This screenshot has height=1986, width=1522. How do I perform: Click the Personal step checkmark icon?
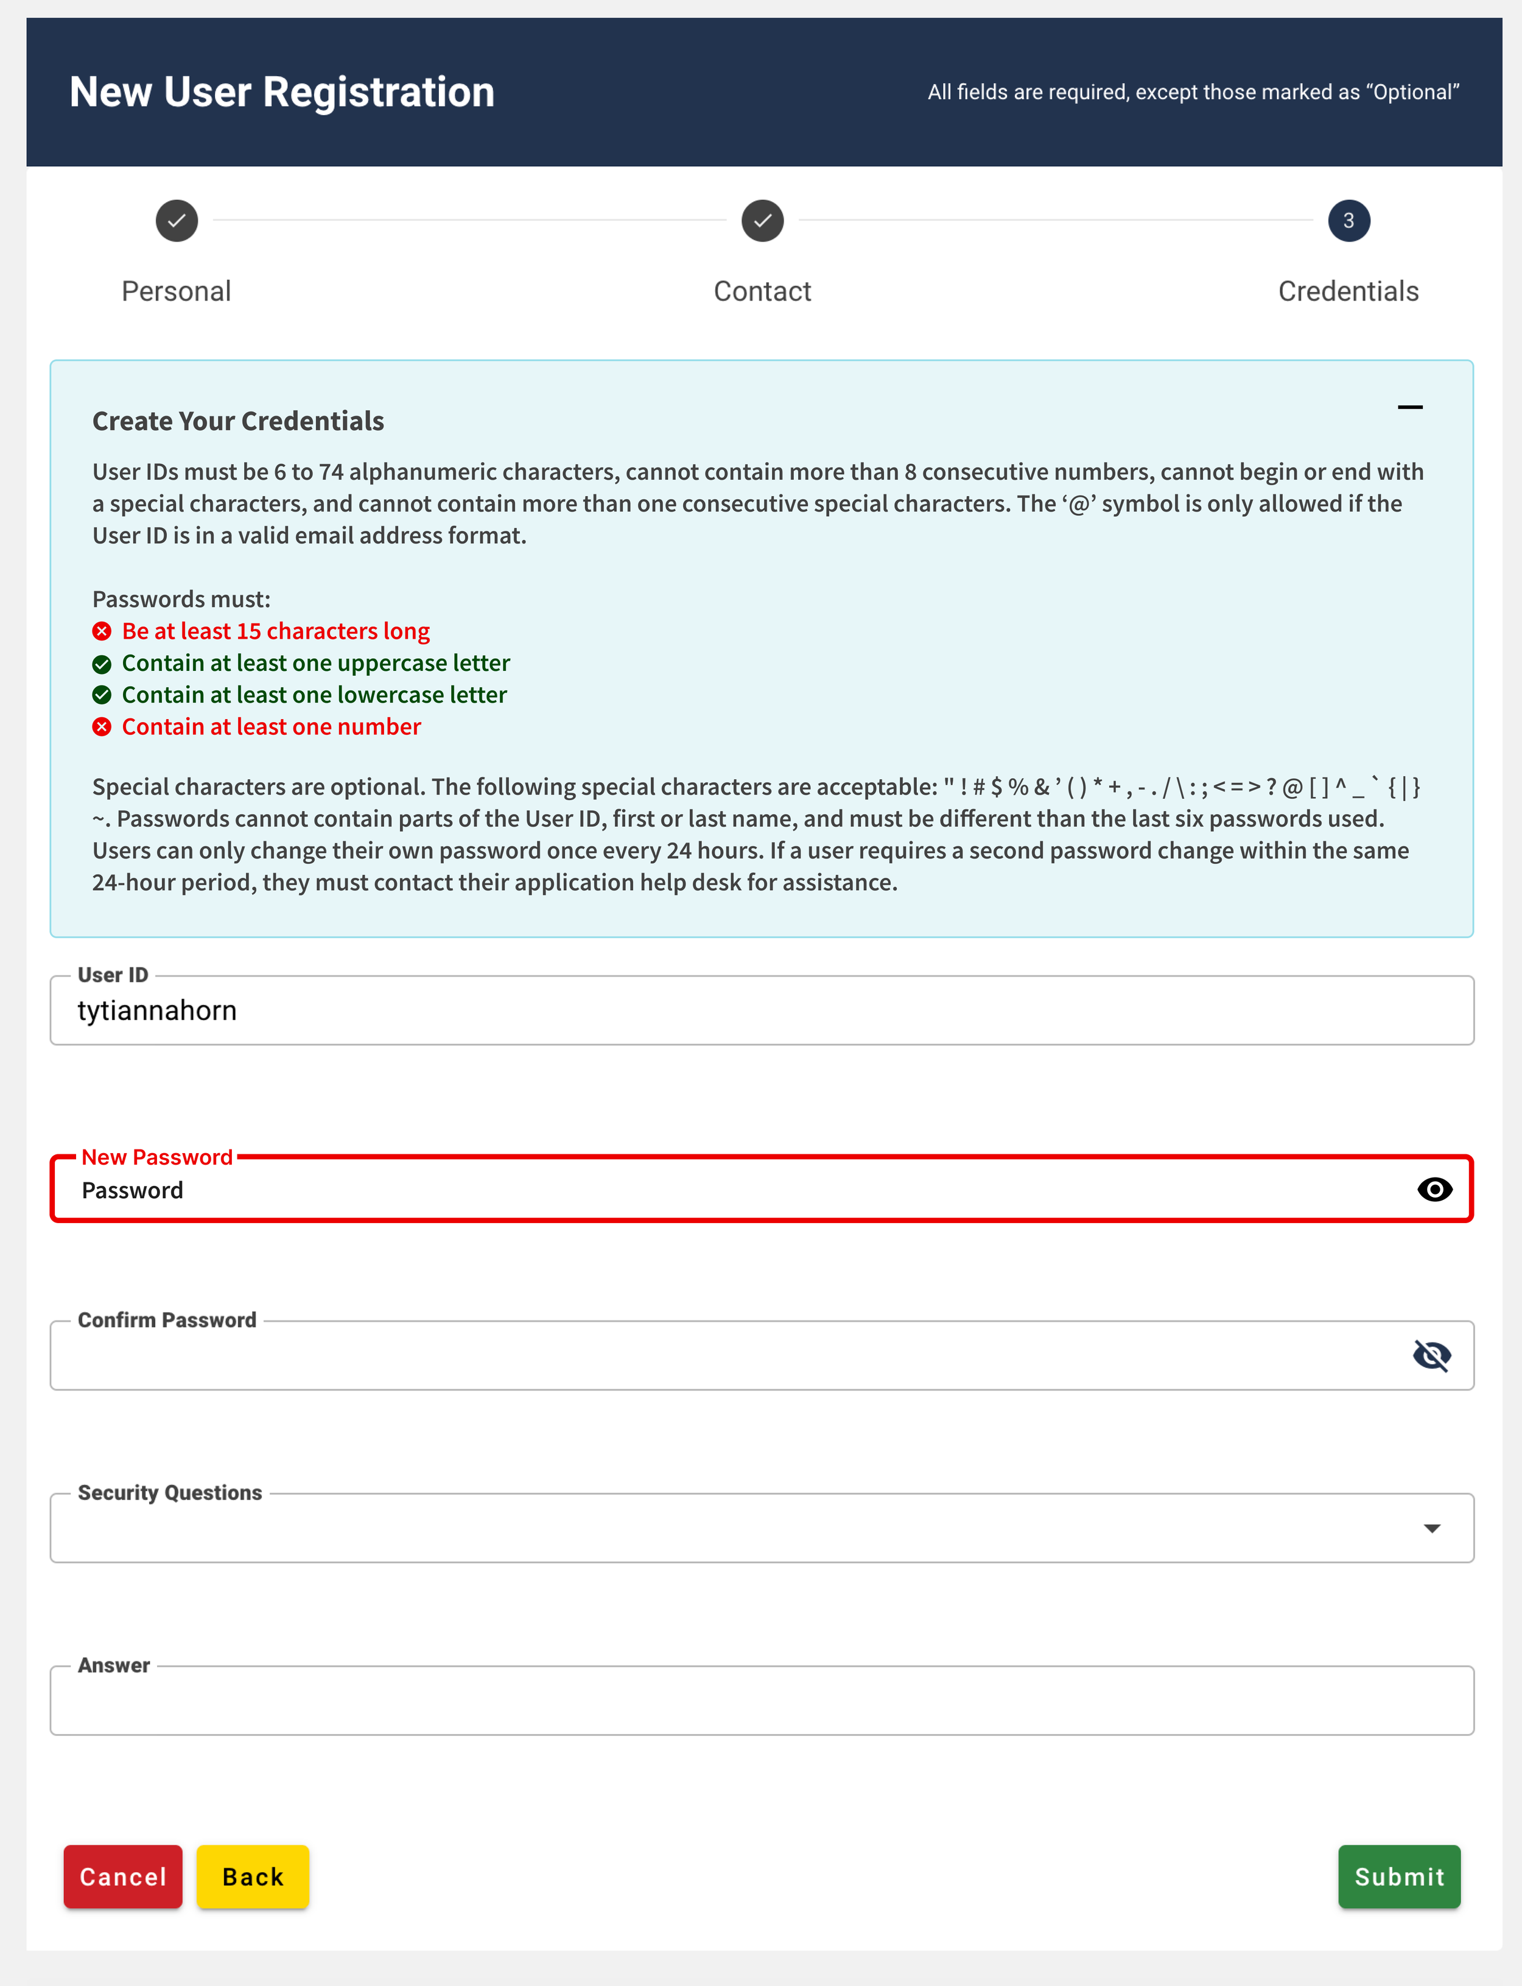177,221
